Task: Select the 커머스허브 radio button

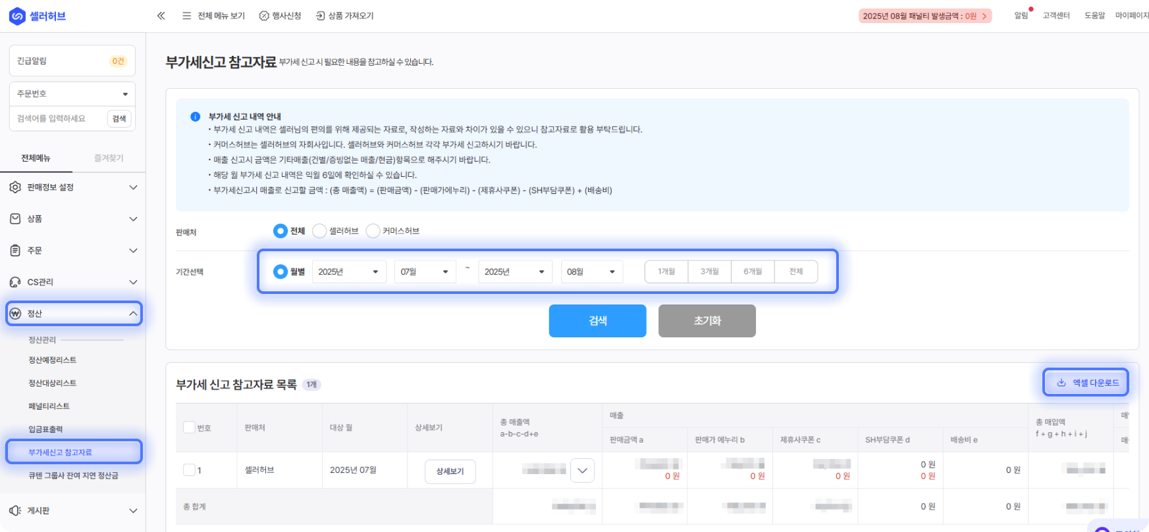Action: (x=373, y=231)
